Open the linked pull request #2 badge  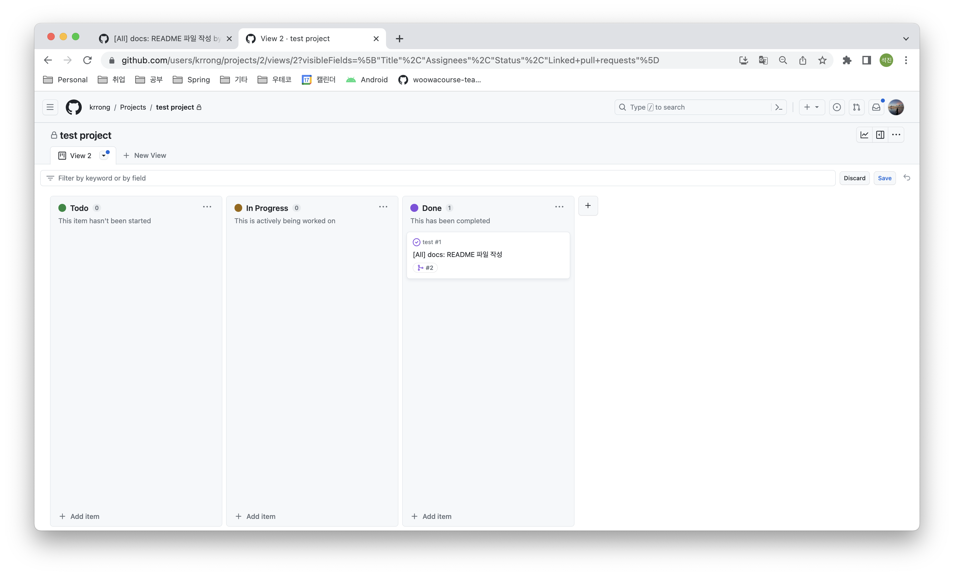[x=425, y=268]
